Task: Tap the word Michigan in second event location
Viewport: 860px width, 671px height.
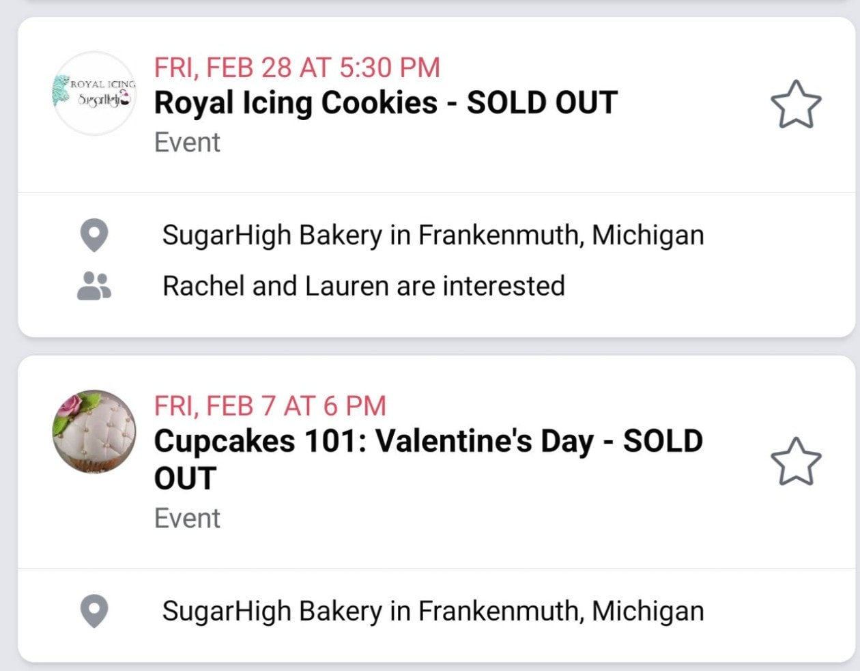Action: click(648, 612)
